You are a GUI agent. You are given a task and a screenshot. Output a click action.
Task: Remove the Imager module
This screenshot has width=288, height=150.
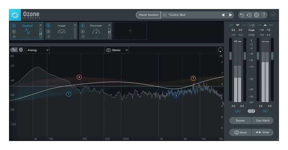75,25
